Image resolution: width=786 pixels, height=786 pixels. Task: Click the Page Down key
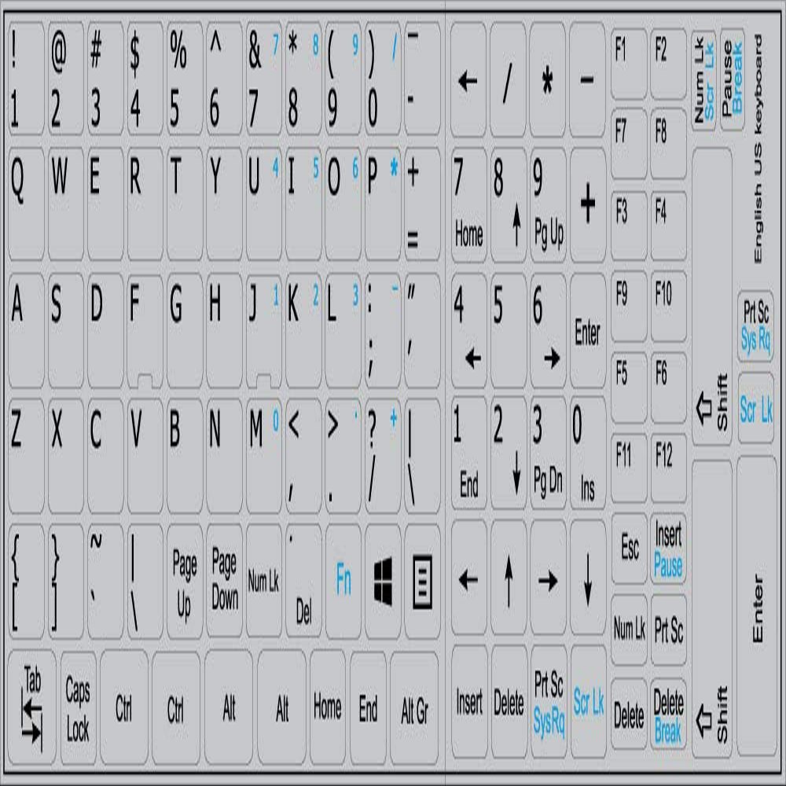tap(224, 581)
